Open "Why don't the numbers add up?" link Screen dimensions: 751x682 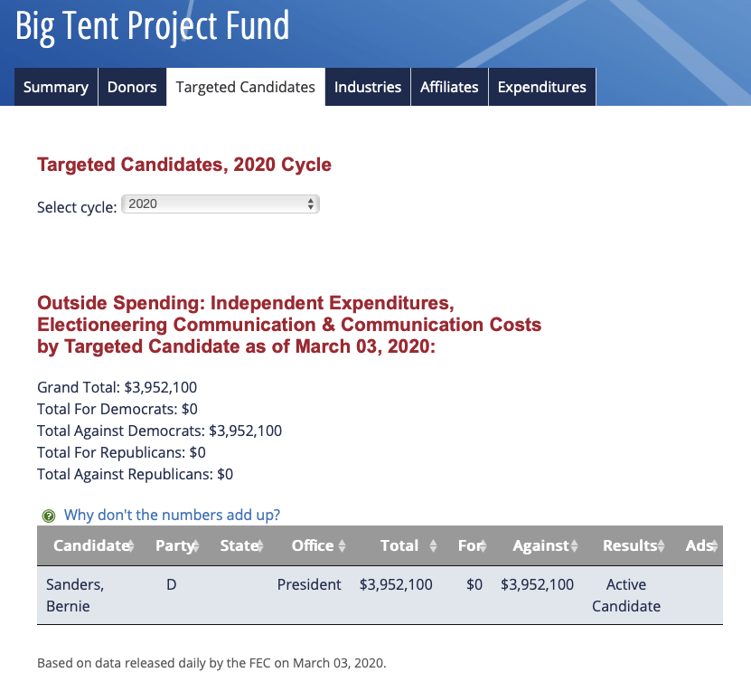click(172, 516)
